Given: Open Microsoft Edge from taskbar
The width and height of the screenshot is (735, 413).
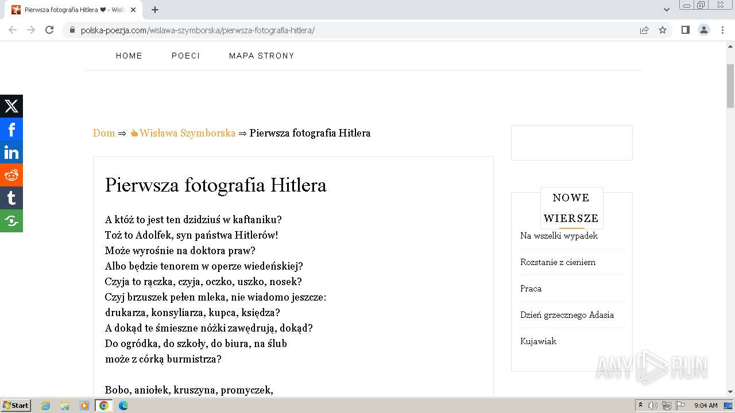Looking at the screenshot, I should point(123,406).
